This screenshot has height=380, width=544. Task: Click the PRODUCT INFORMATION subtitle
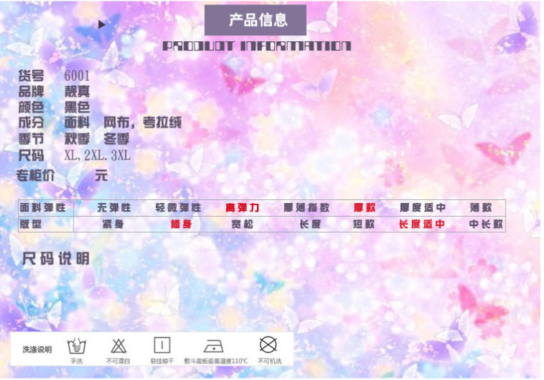tap(257, 46)
